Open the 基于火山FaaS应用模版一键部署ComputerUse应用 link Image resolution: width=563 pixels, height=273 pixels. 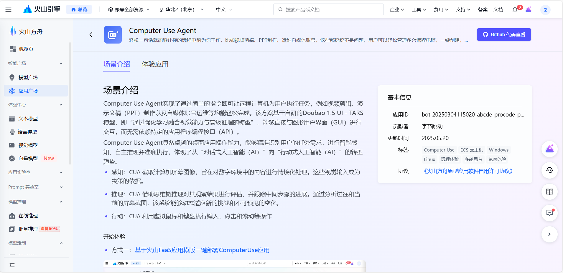[x=202, y=250]
